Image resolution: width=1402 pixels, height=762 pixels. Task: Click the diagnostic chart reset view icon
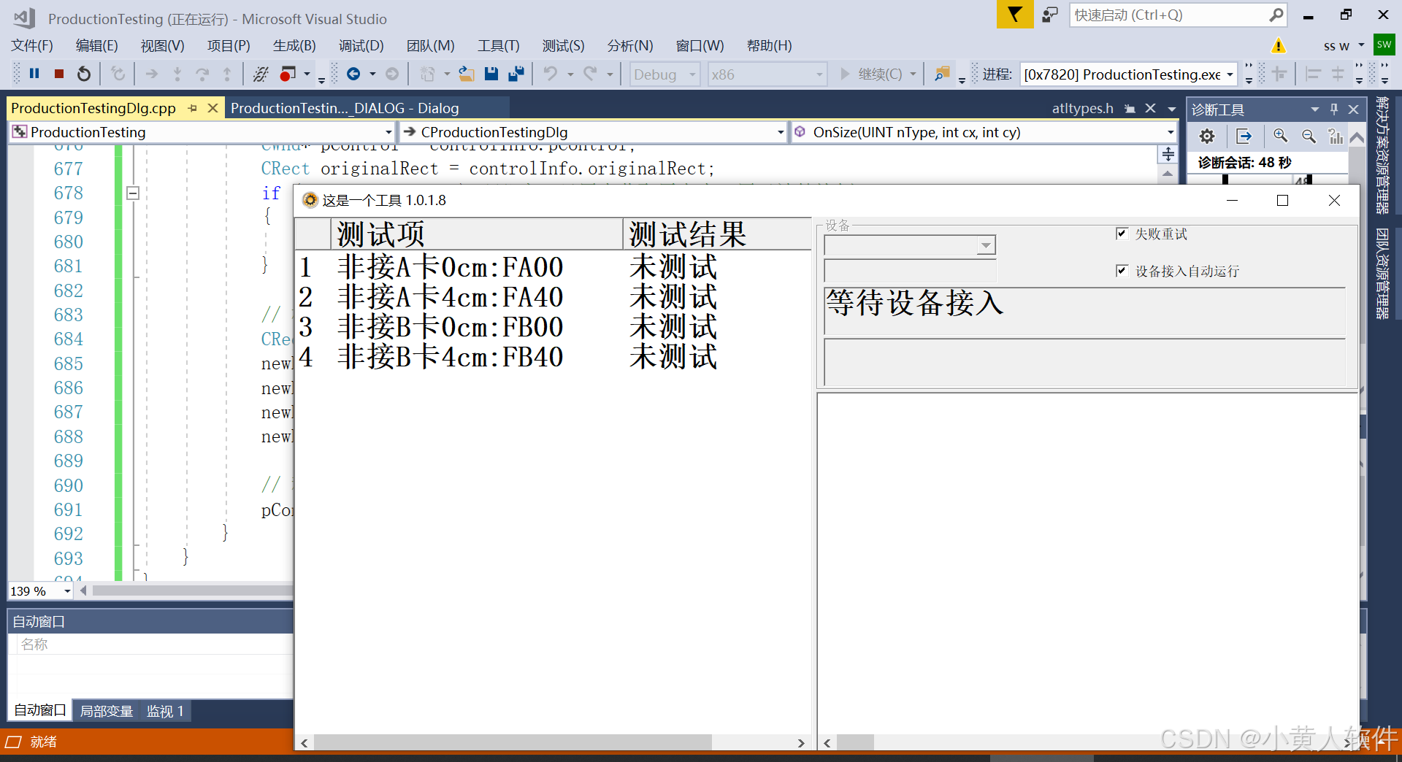coord(1336,136)
